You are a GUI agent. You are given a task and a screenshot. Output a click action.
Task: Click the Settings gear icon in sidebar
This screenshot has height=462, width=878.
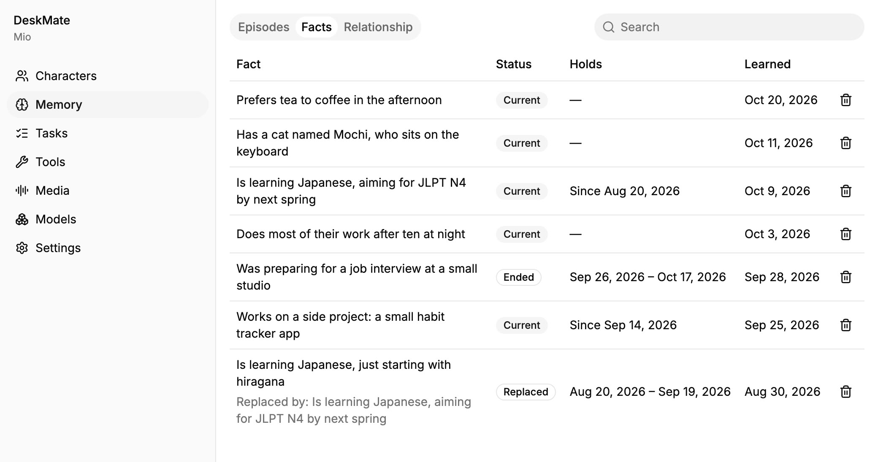[x=22, y=248]
